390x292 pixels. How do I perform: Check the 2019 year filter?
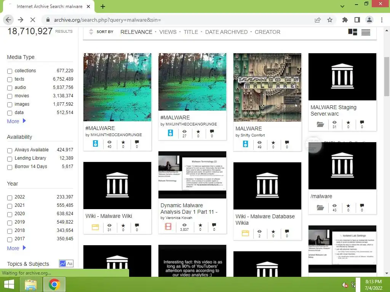point(10,223)
